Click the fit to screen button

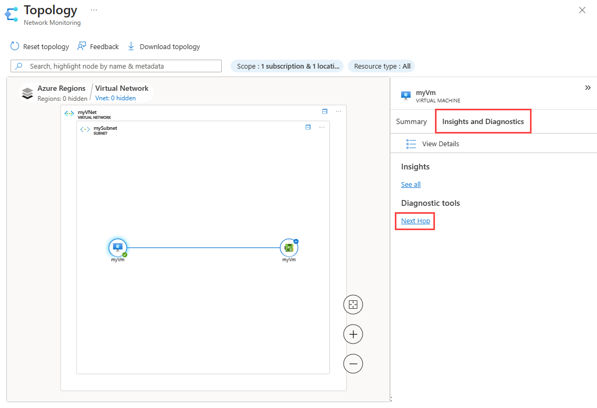point(353,305)
